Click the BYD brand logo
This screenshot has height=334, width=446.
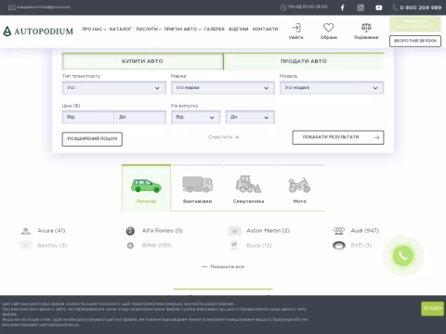click(339, 246)
